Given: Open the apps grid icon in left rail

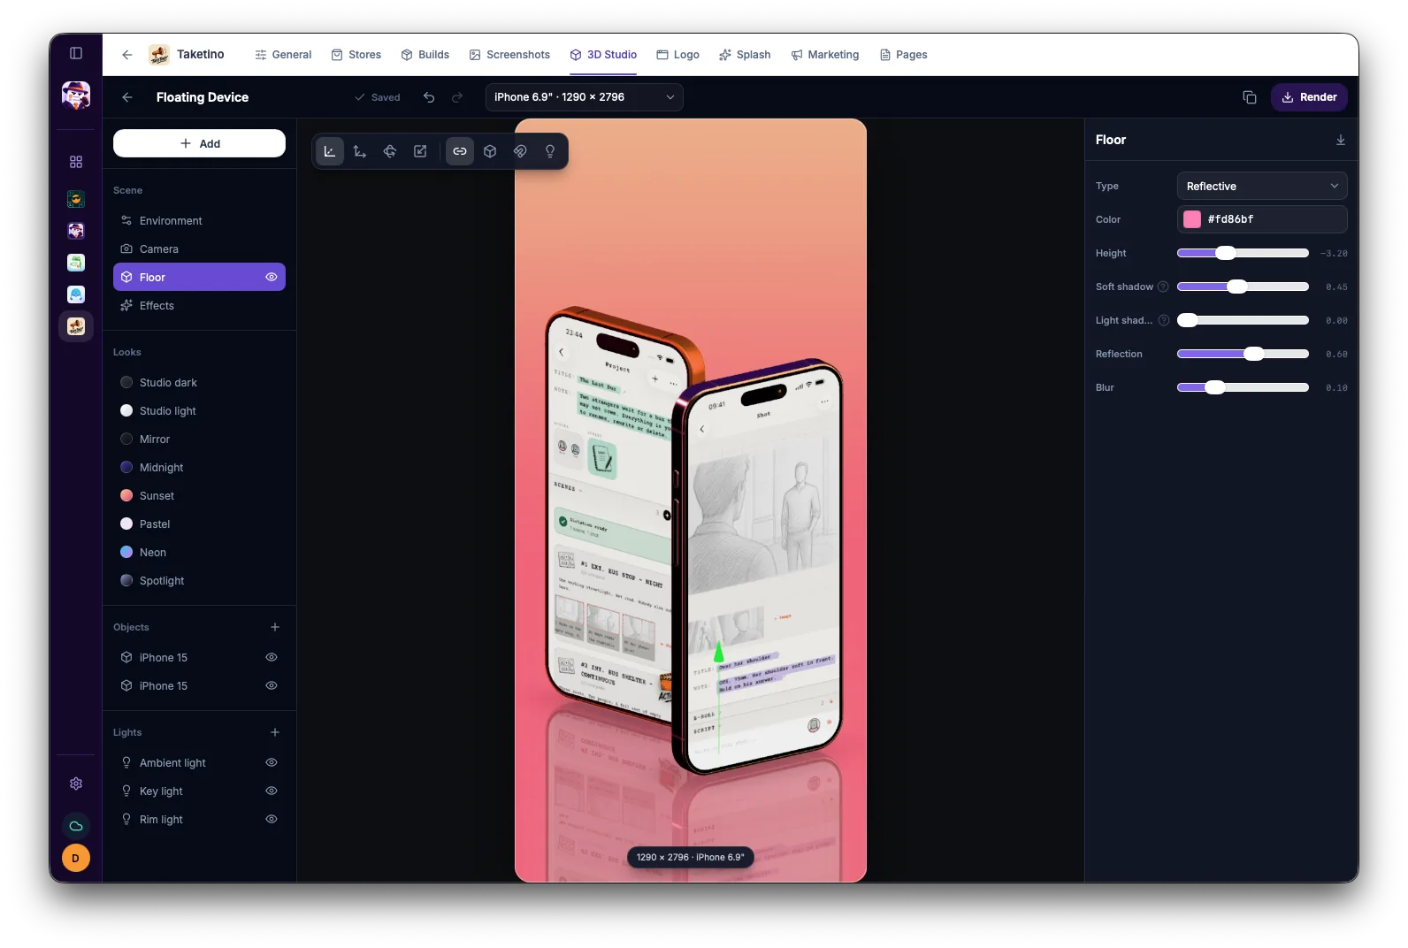Looking at the screenshot, I should tap(76, 162).
